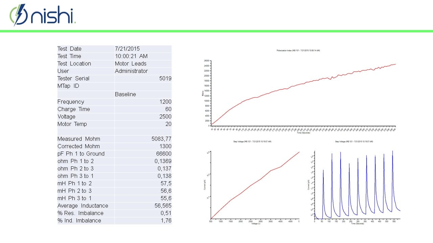
Task: Click the Voltage value 2500
Action: click(165, 117)
